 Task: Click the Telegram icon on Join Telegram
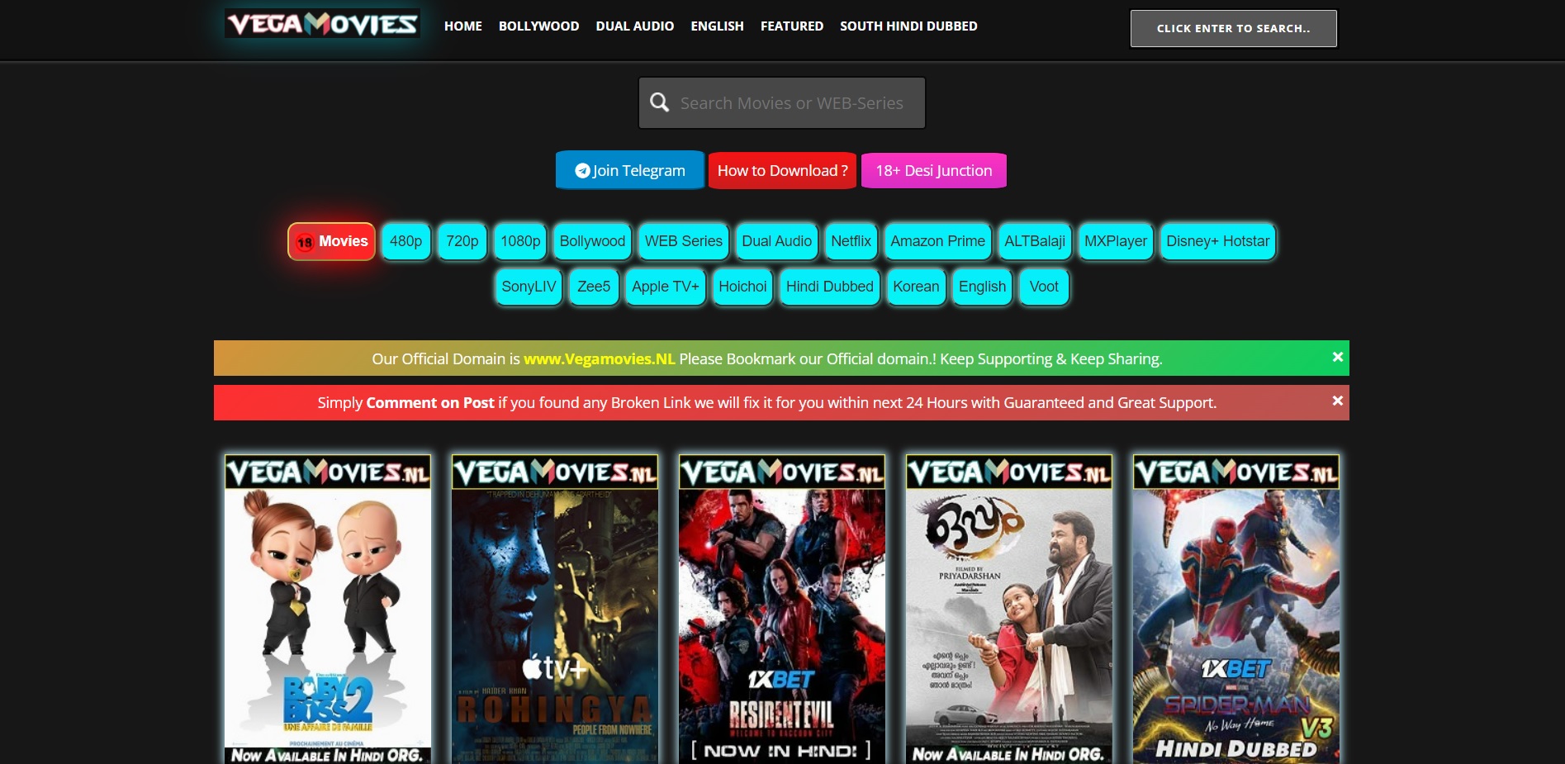(x=582, y=170)
